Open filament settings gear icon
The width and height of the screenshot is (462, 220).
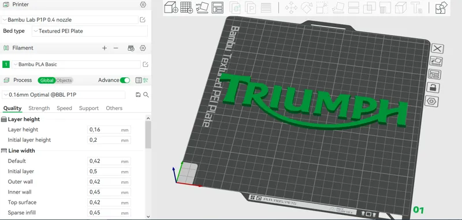[143, 48]
